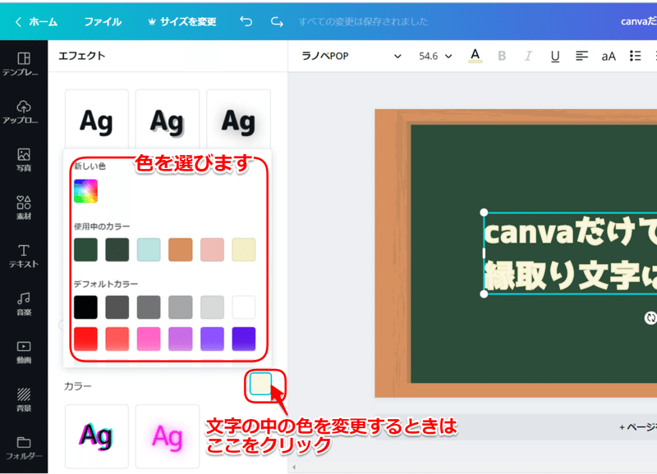Image resolution: width=657 pixels, height=474 pixels.
Task: Choose dark gray default color
Action: click(117, 307)
